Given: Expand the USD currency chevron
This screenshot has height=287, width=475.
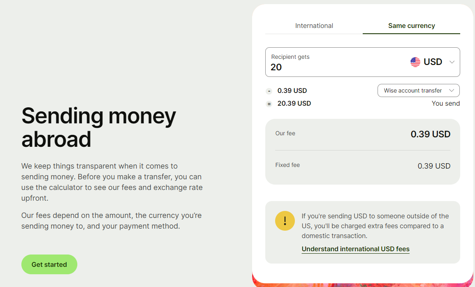Looking at the screenshot, I should point(452,62).
